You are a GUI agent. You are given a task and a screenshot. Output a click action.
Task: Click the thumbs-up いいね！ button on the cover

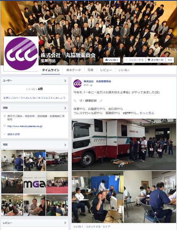coord(112,60)
